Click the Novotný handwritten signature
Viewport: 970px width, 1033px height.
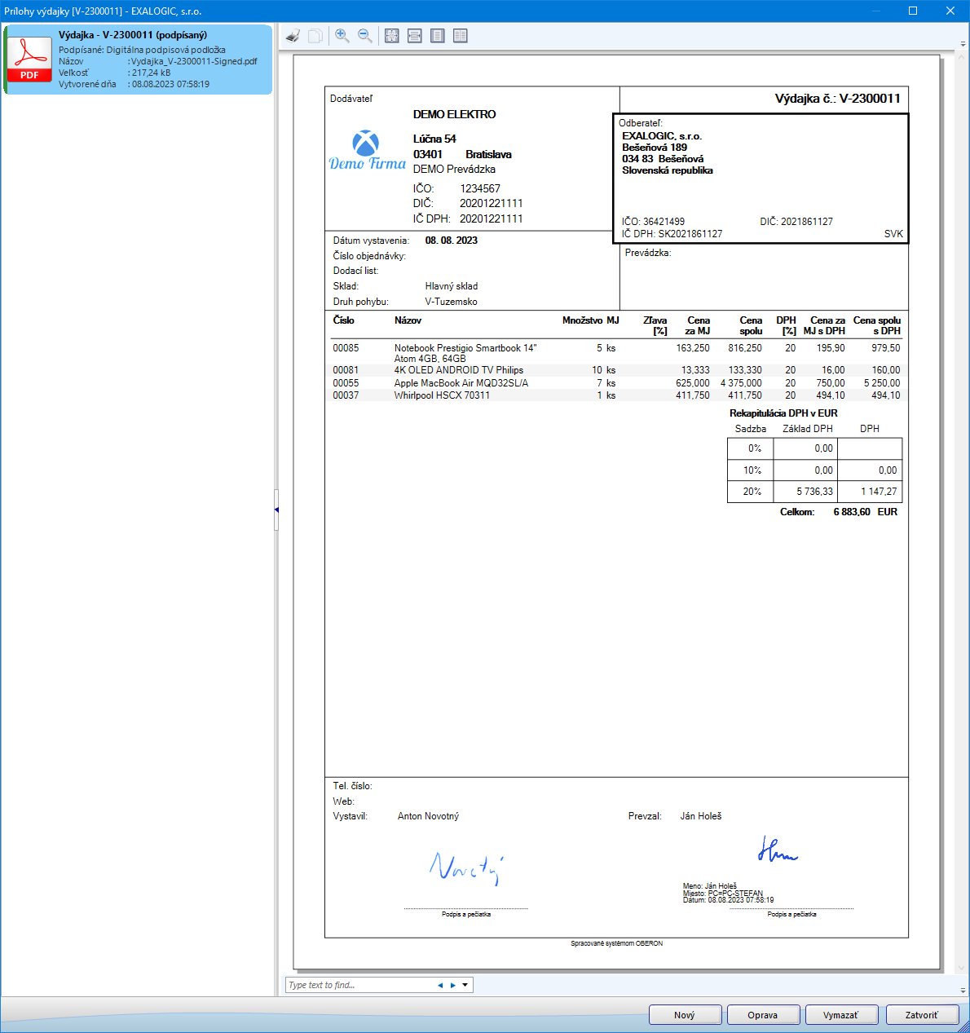pos(466,869)
